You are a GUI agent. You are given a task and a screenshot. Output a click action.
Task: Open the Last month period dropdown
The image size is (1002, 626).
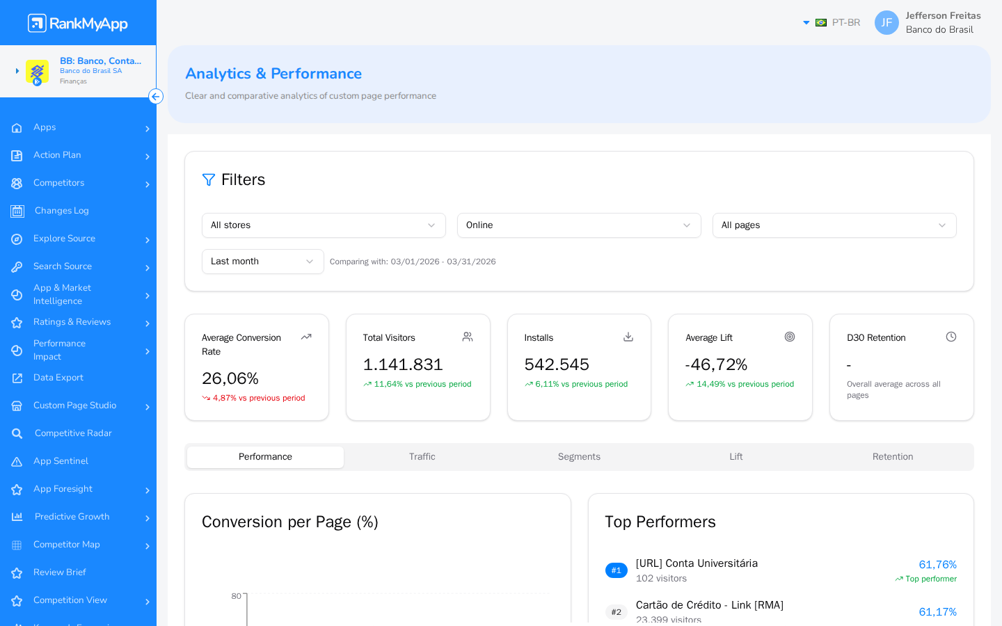click(x=263, y=262)
